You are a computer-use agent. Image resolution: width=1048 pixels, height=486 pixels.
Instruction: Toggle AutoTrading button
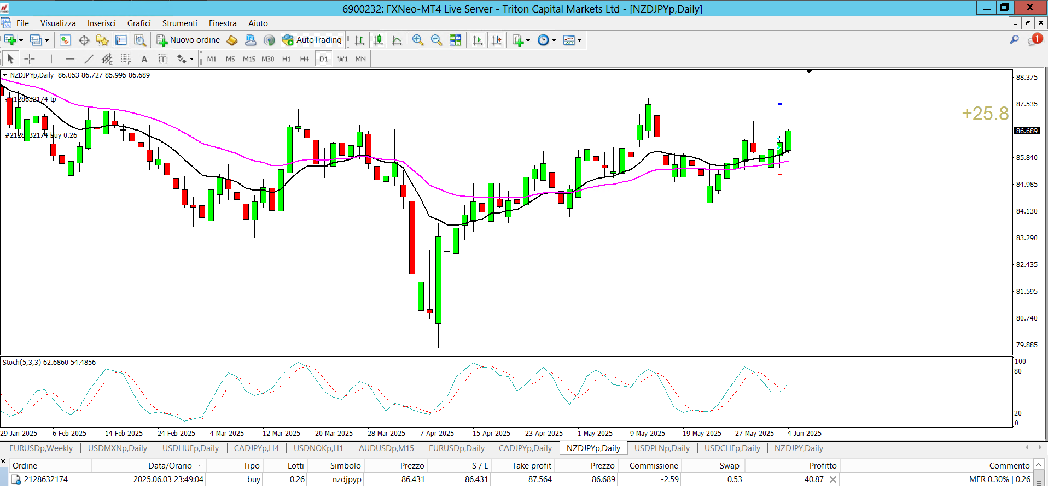(x=312, y=40)
